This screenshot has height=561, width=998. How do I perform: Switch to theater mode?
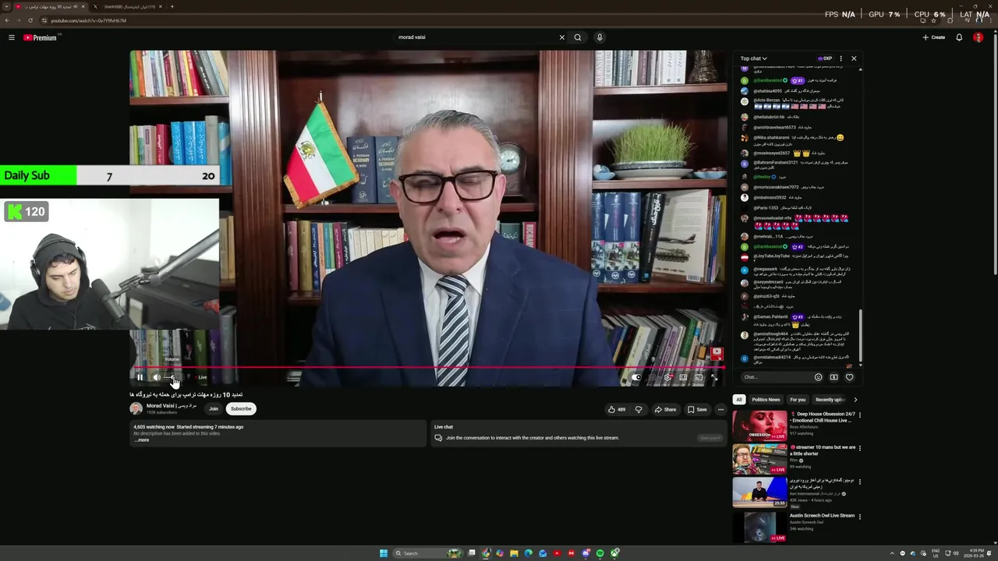(683, 377)
